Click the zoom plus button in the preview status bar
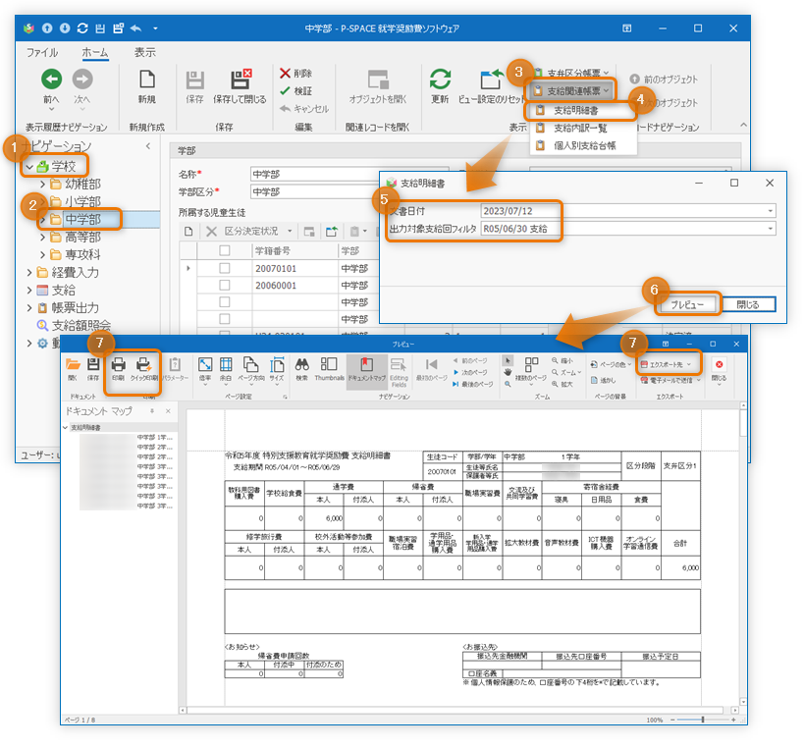The height and width of the screenshot is (748, 804). point(733,720)
